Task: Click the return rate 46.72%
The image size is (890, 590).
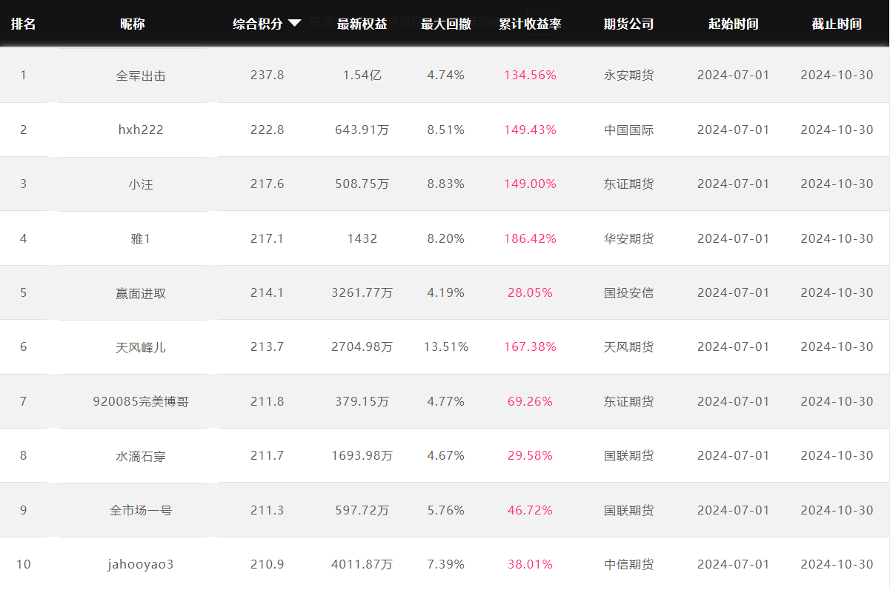Action: (530, 510)
